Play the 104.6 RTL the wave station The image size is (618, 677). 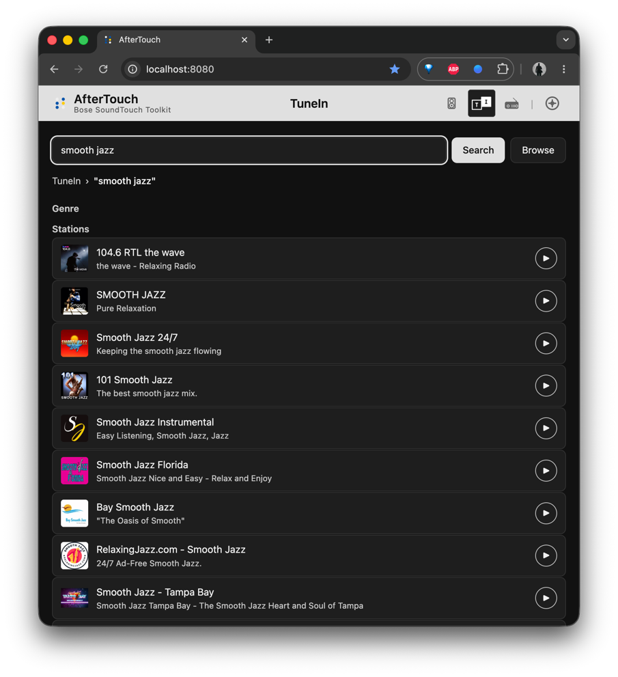tap(546, 258)
